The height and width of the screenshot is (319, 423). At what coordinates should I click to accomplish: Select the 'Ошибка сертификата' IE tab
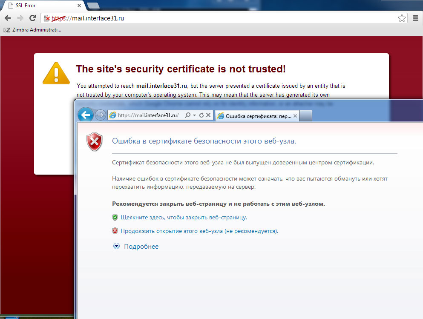coord(257,116)
